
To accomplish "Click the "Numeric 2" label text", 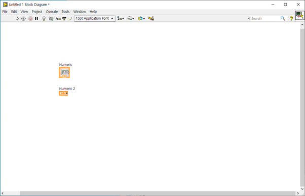I will (x=67, y=89).
